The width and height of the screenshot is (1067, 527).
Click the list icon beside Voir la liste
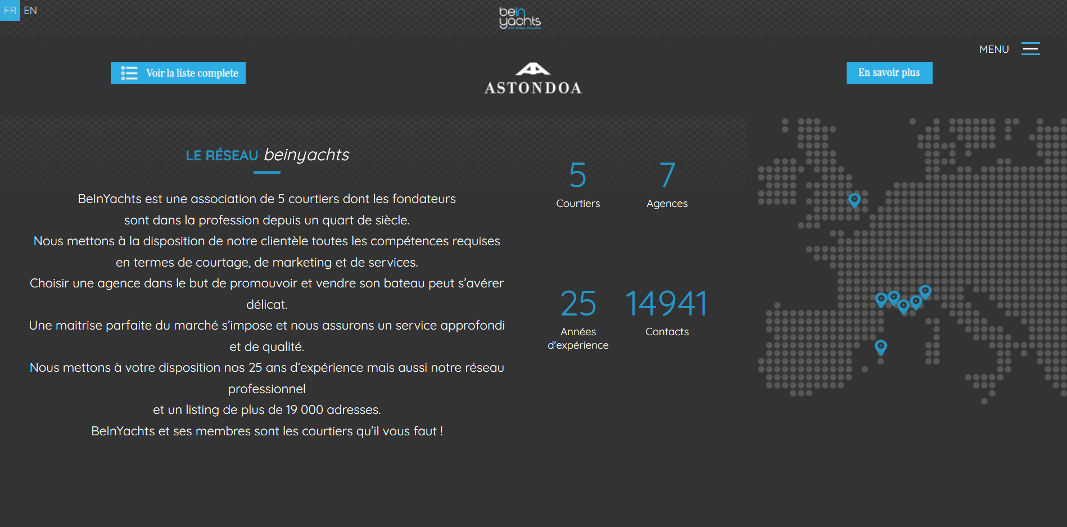(x=129, y=73)
